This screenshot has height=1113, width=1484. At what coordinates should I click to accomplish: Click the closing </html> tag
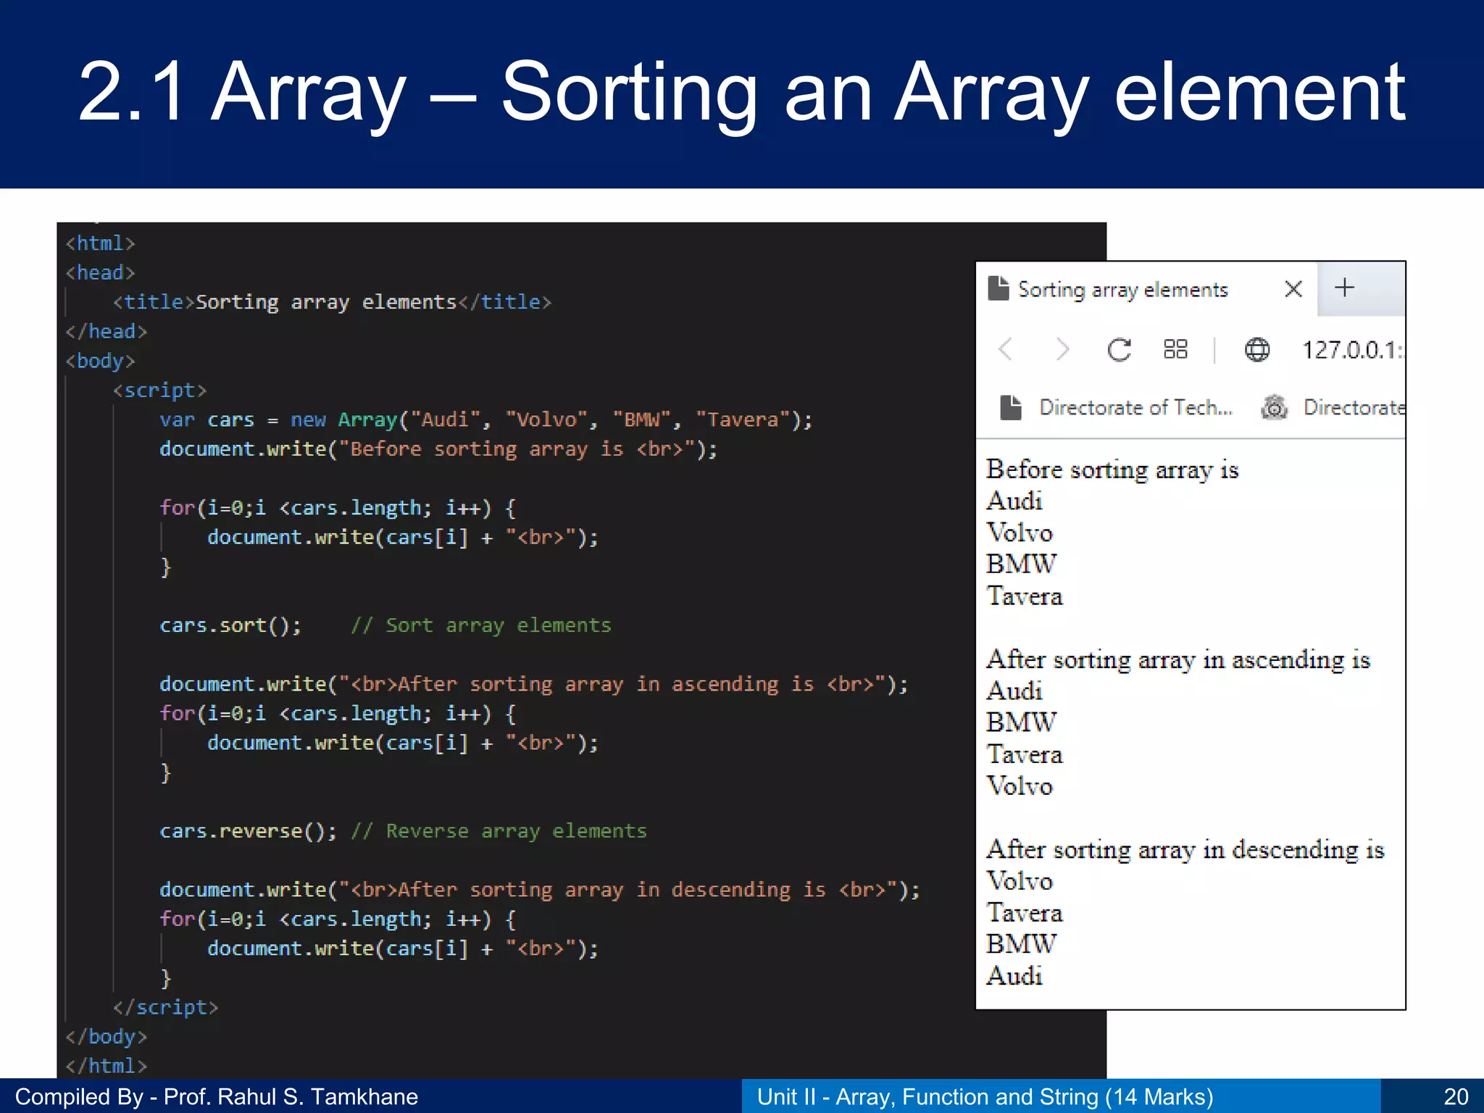106,1067
